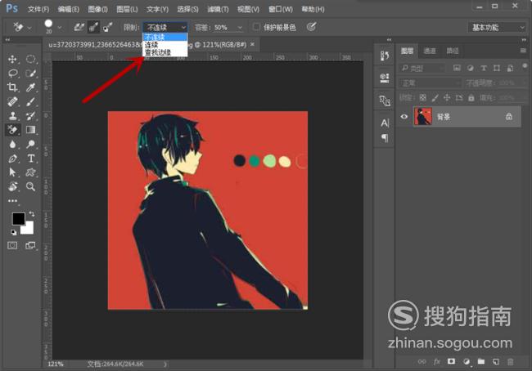Toggle sampling background swatch icon
Screen dimensions: 532x371
click(x=107, y=27)
